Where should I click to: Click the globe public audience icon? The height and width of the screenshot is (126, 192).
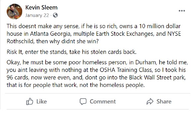coord(55,15)
